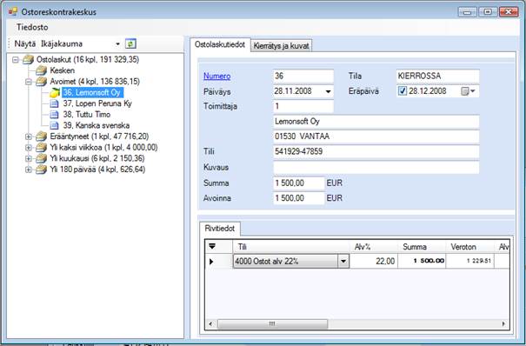This screenshot has height=346, width=526.
Task: Click the Numero hyperlink
Action: pyautogui.click(x=216, y=77)
